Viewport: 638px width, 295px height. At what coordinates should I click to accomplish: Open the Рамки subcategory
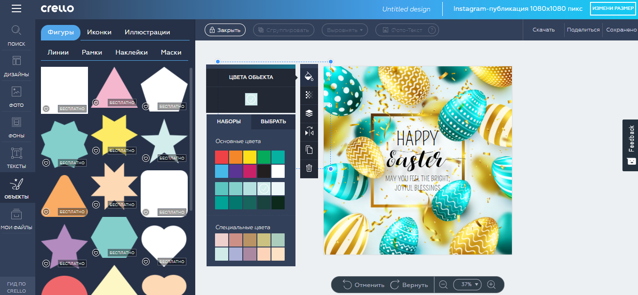(92, 52)
